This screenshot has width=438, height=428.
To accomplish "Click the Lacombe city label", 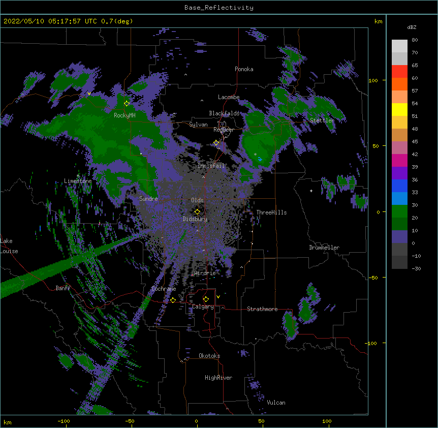I will pos(229,97).
